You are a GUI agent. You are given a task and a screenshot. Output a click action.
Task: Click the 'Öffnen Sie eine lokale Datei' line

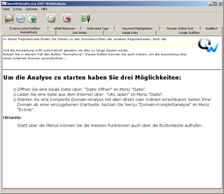coord(82,89)
